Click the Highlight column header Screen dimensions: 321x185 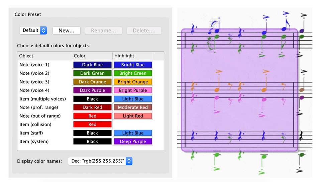[x=133, y=56]
